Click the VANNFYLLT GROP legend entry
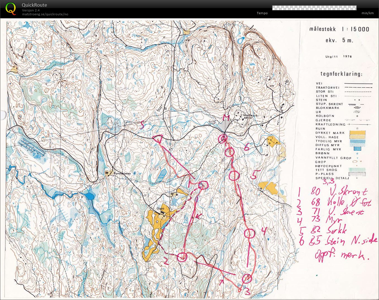This screenshot has height=300, width=379. 337,158
